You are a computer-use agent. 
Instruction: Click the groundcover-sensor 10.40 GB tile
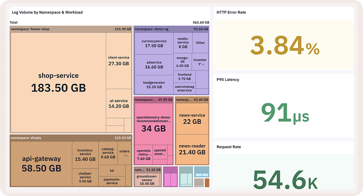[x=147, y=180]
